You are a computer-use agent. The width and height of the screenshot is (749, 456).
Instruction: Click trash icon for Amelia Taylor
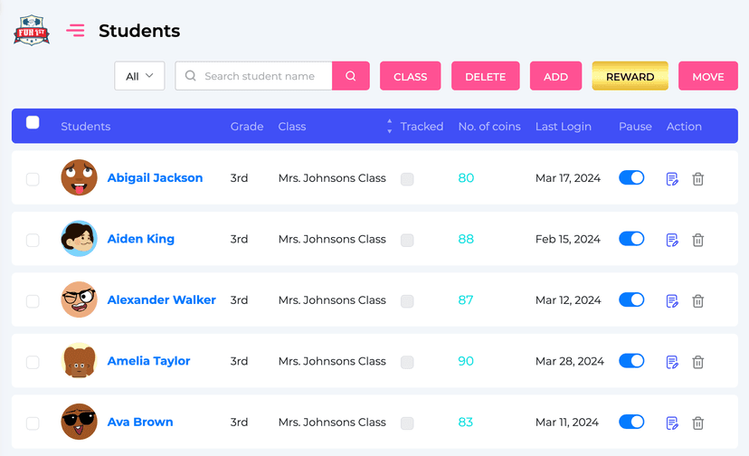(x=698, y=362)
